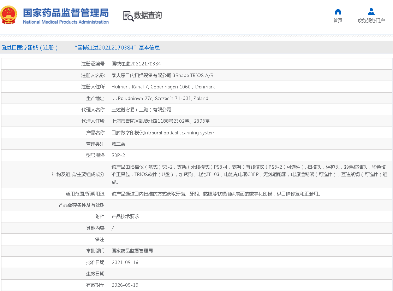
Task: Click the data query magnifier icon
Action: [128, 16]
